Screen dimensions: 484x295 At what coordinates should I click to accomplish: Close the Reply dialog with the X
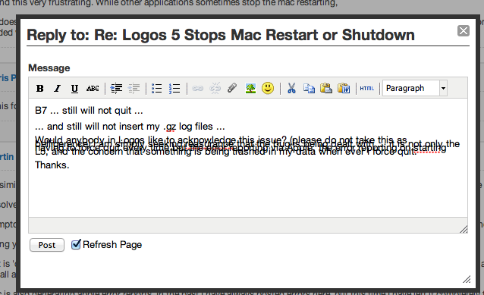click(x=464, y=30)
